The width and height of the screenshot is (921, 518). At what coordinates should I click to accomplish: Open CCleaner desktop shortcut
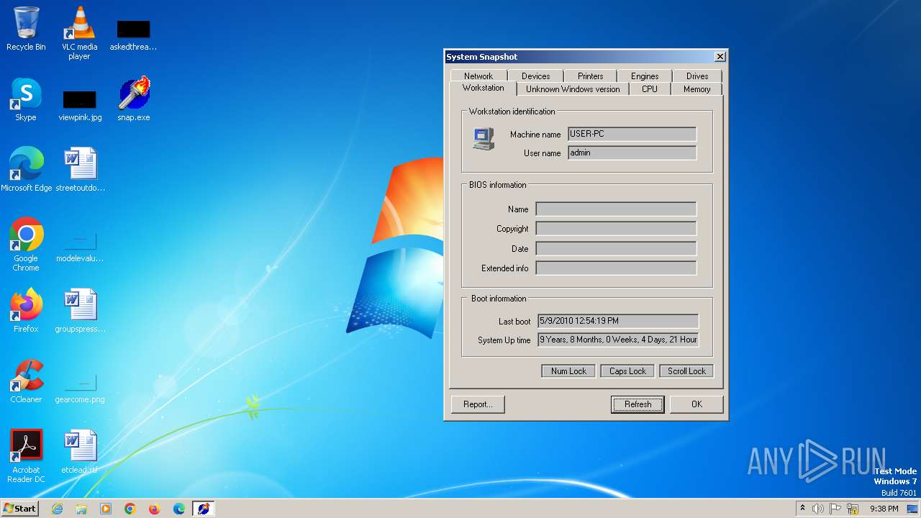(x=26, y=381)
